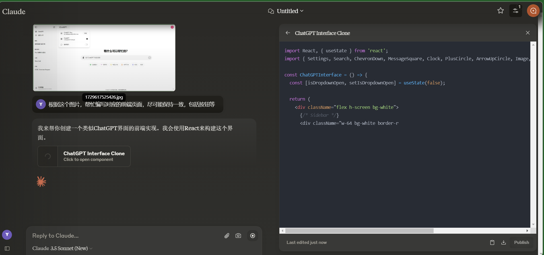Click the horizontal scrollbar left arrow
Viewport: 544px width, 255px height.
(282, 231)
